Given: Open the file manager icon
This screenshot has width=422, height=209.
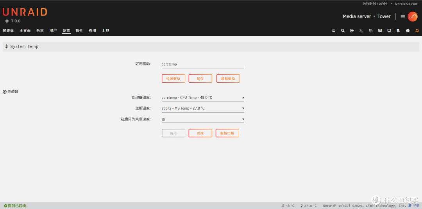Looking at the screenshot, I should 370,31.
